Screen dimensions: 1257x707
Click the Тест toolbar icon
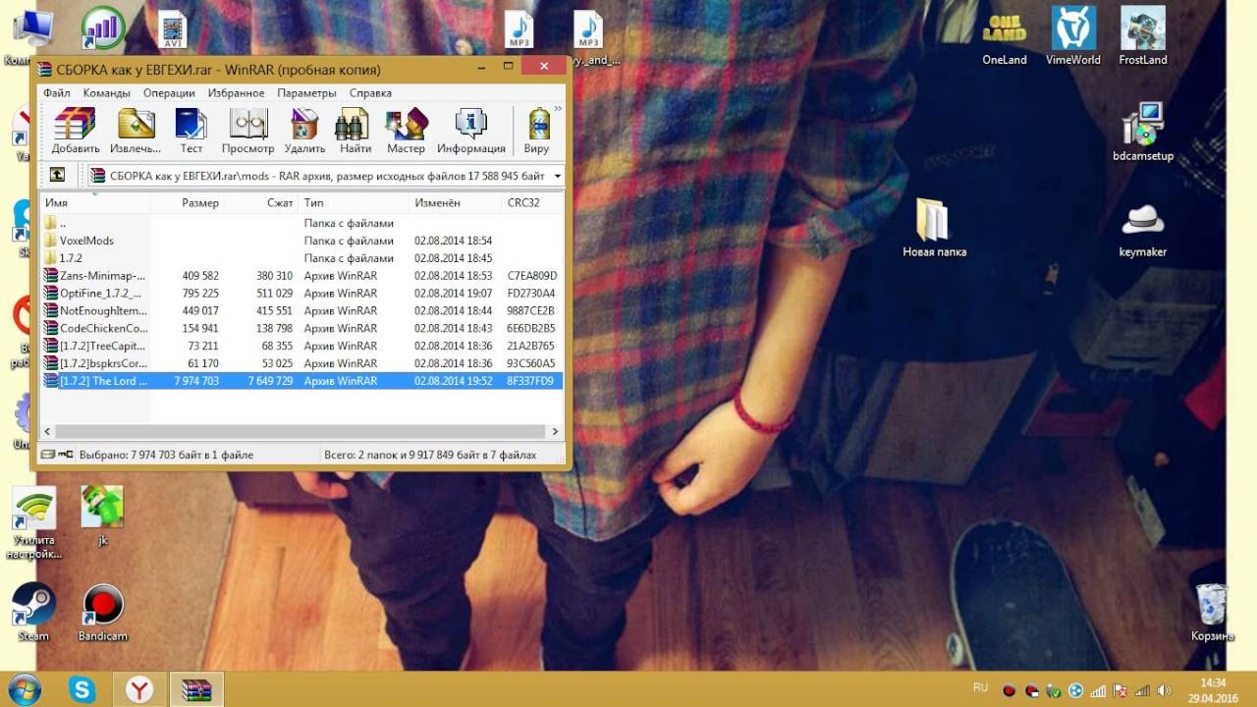click(191, 131)
